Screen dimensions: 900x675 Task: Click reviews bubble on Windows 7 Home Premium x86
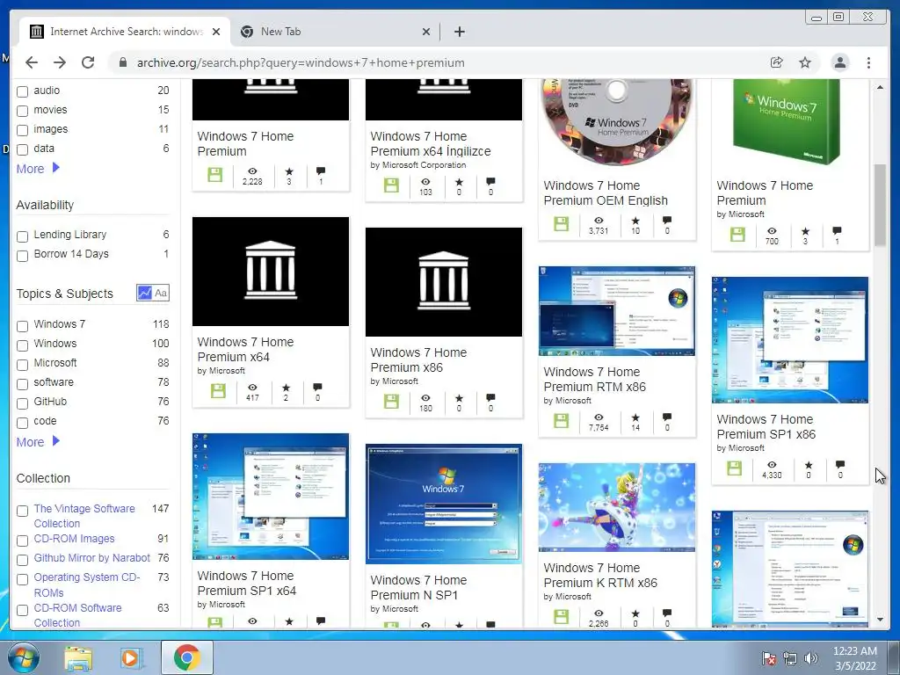tap(490, 398)
